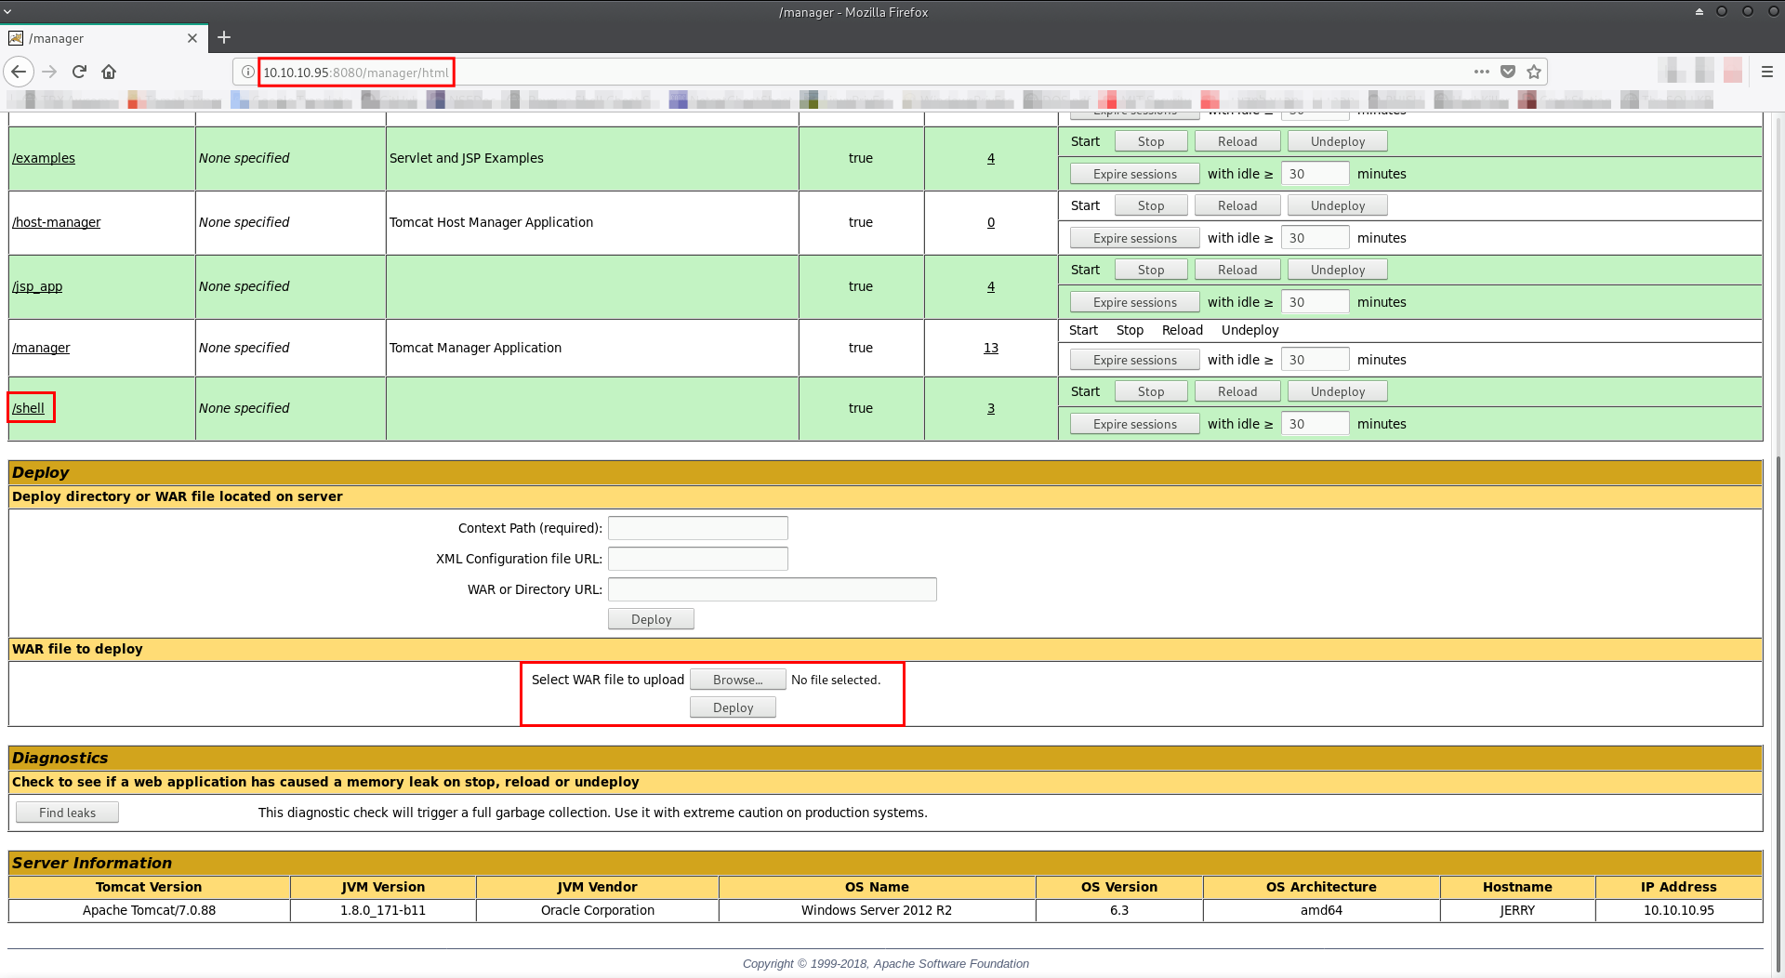Bookmark this page with star icon
The width and height of the screenshot is (1785, 978).
[x=1534, y=72]
